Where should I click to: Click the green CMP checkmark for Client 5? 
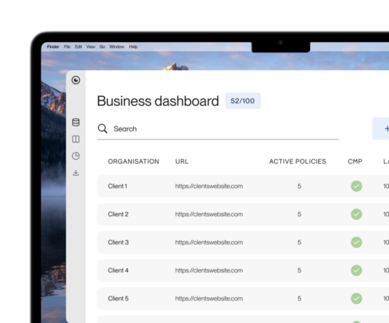point(356,298)
